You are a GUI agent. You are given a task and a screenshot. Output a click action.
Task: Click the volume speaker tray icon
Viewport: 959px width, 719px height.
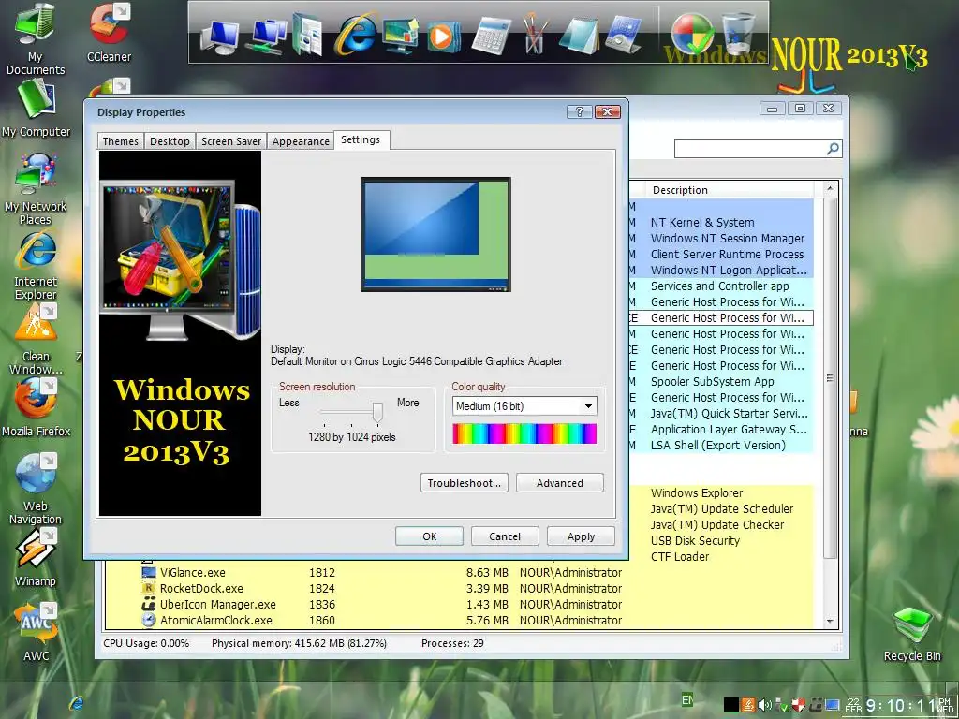pos(764,705)
